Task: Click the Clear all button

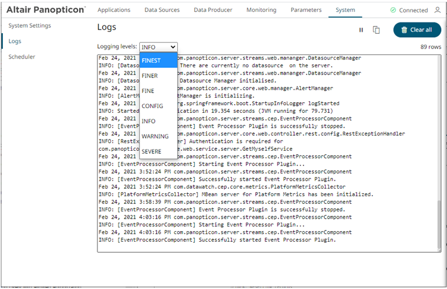Action: pos(417,30)
